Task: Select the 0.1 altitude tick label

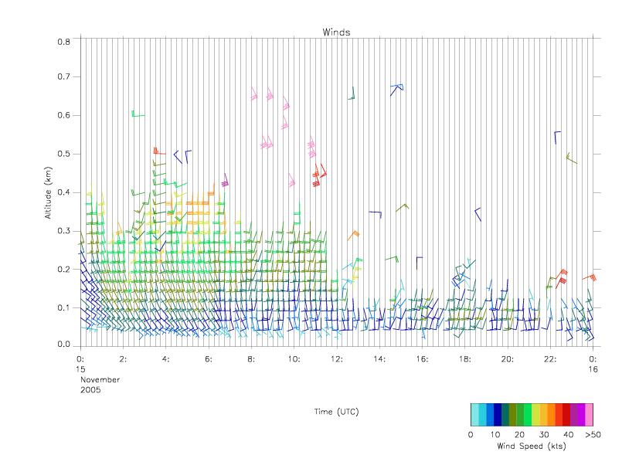Action: pyautogui.click(x=63, y=307)
